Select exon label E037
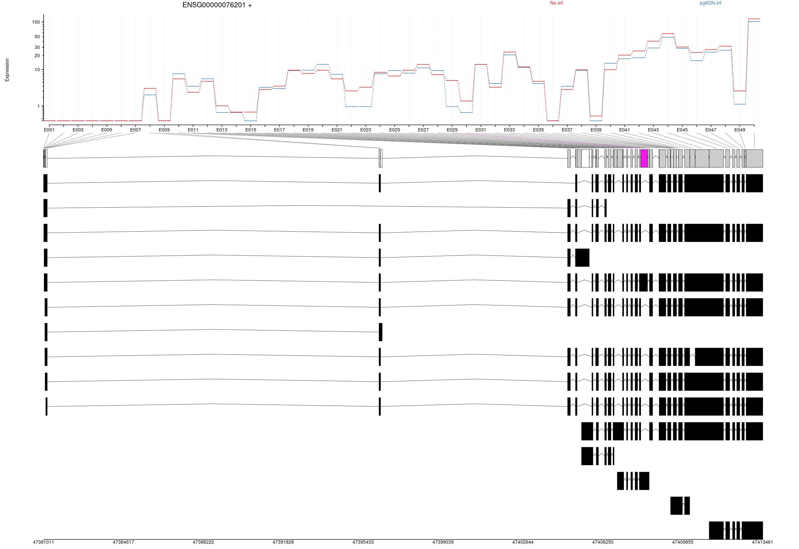Image resolution: width=799 pixels, height=549 pixels. coord(567,130)
